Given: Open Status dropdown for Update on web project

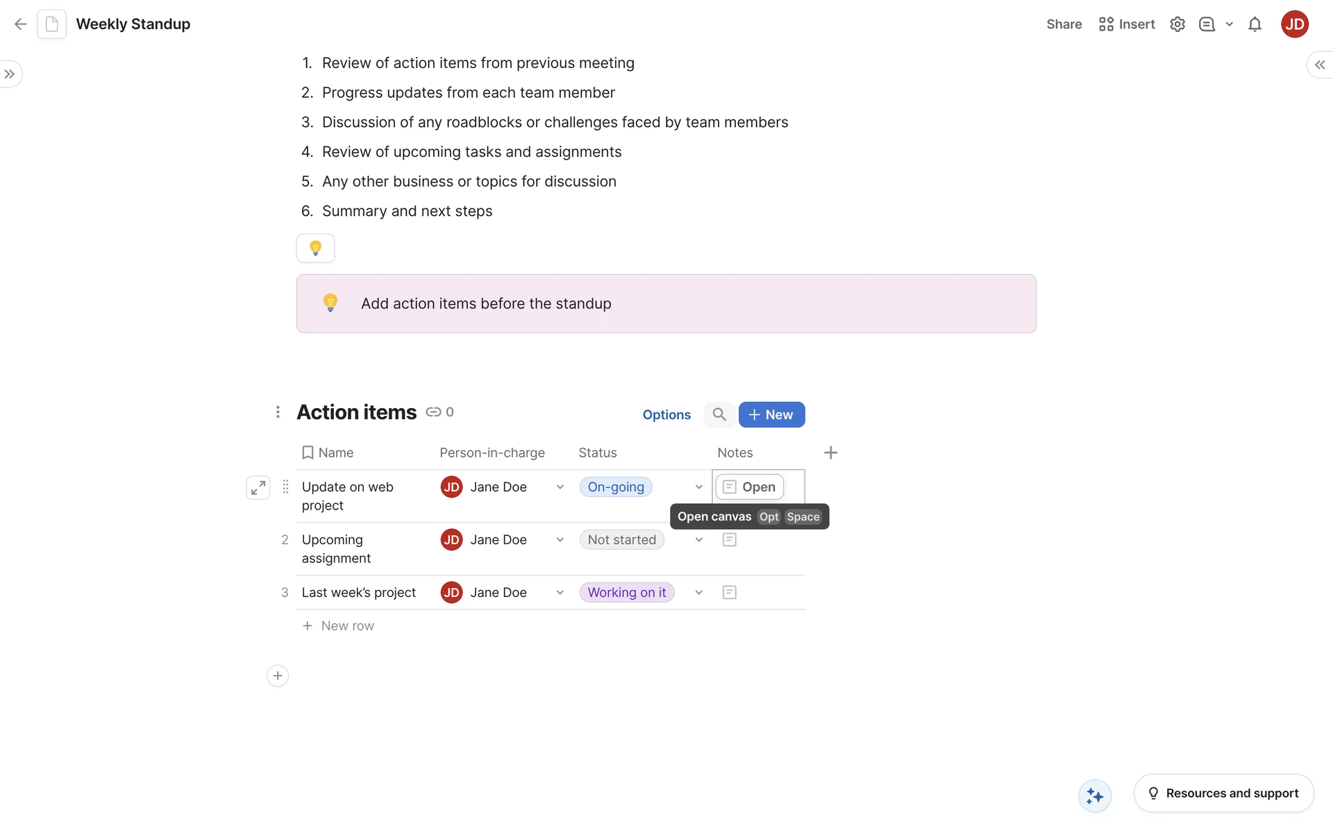Looking at the screenshot, I should (698, 487).
